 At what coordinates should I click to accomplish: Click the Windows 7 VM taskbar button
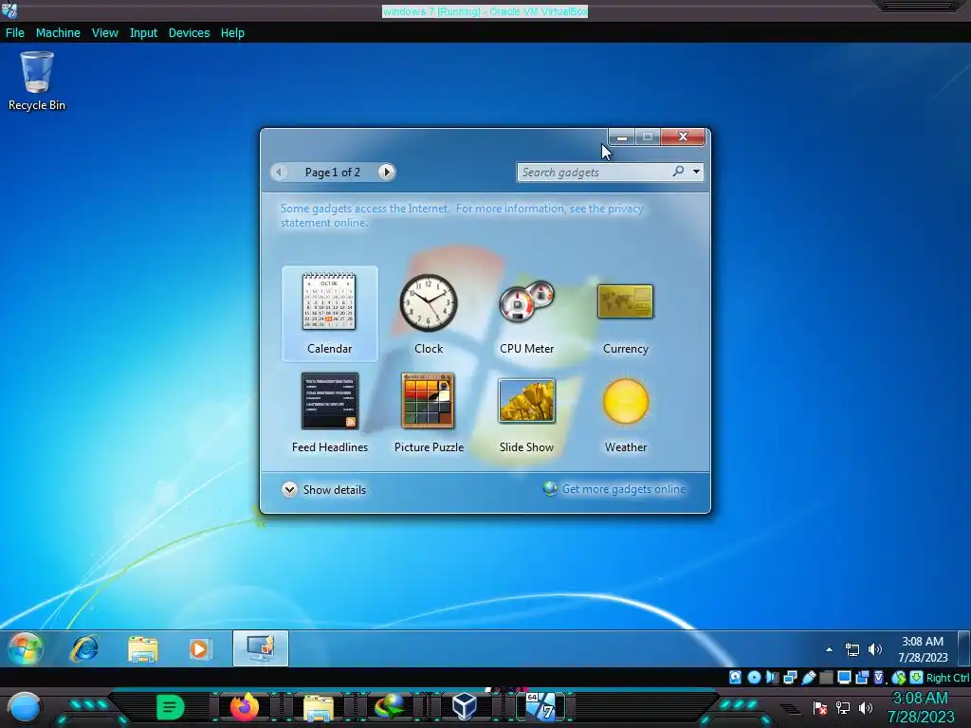[x=540, y=706]
